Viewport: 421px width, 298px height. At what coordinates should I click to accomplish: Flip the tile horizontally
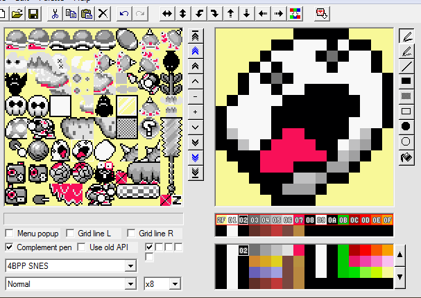point(167,13)
